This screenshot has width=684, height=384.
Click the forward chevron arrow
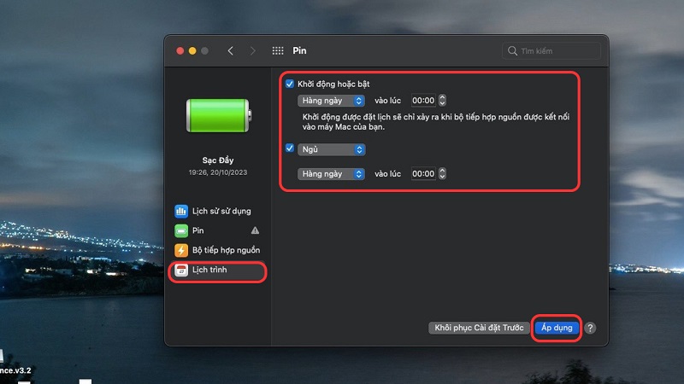pyautogui.click(x=252, y=51)
